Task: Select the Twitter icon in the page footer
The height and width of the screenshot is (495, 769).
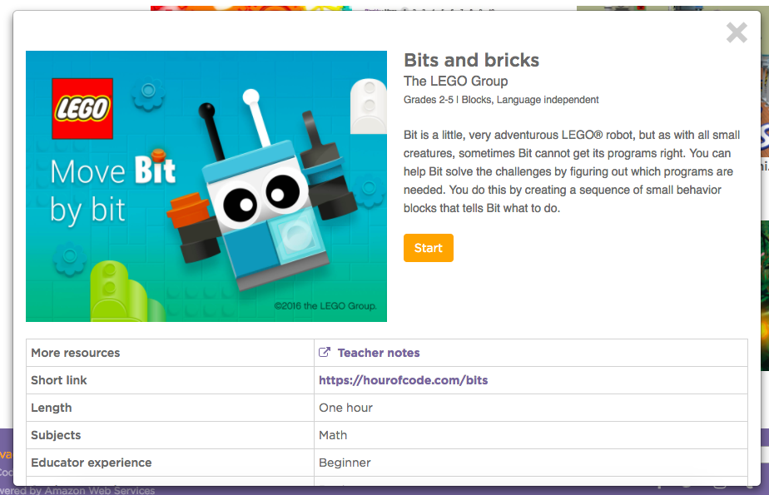Action: [686, 489]
